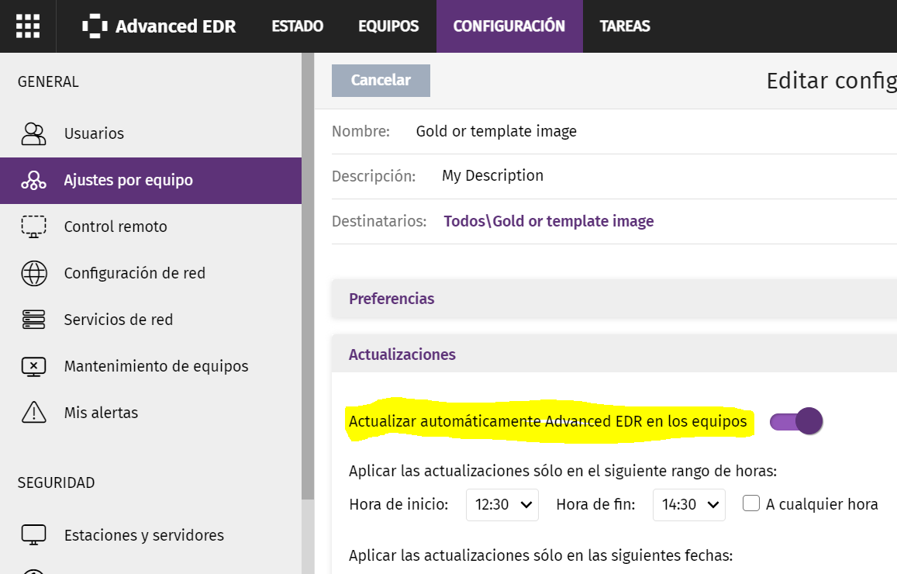Open Usuarios in the sidebar
Screen dimensions: 897x574
pyautogui.click(x=150, y=134)
